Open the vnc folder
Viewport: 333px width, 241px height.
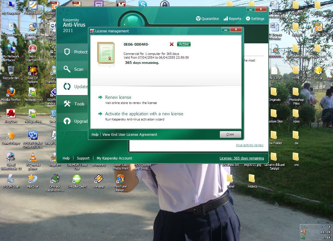[x=296, y=160]
